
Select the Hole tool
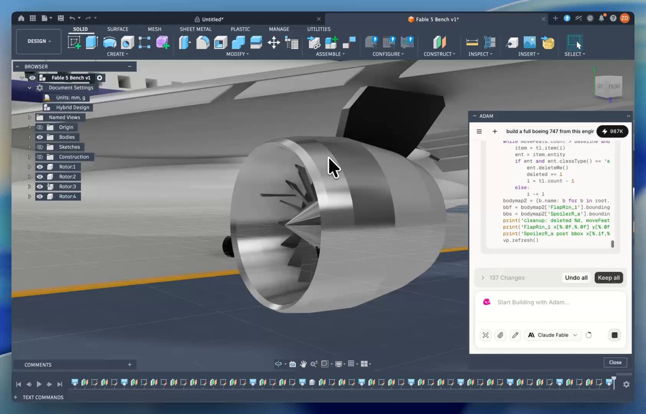[x=127, y=42]
